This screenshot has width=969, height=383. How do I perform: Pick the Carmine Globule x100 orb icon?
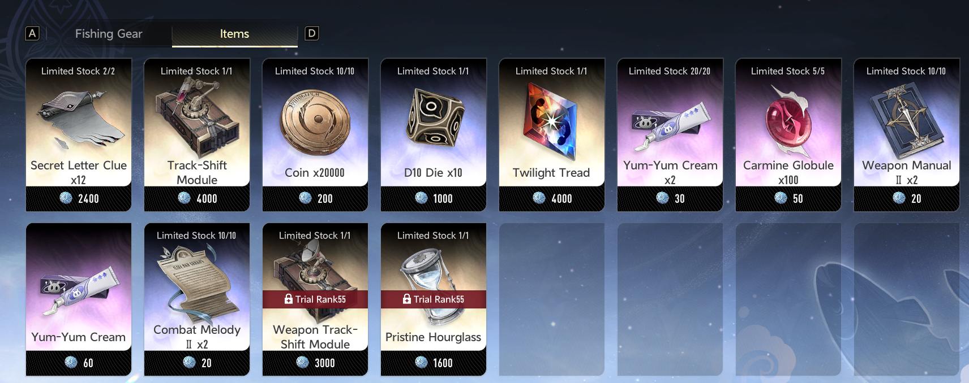787,120
